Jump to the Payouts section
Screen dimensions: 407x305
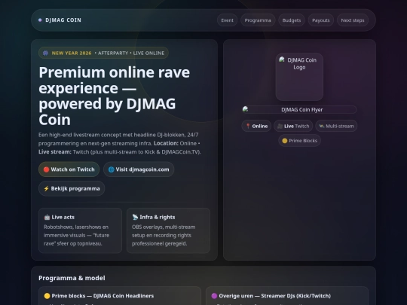tap(320, 20)
